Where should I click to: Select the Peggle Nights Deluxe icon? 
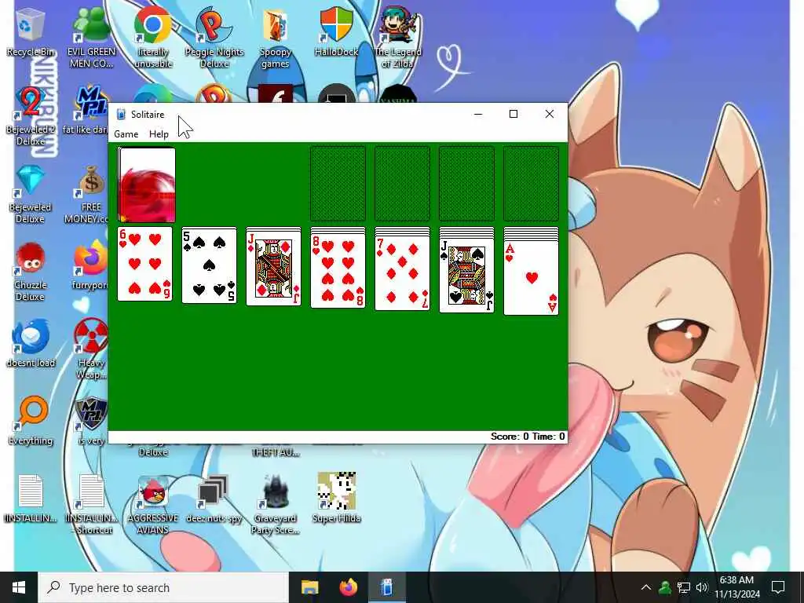[x=214, y=38]
